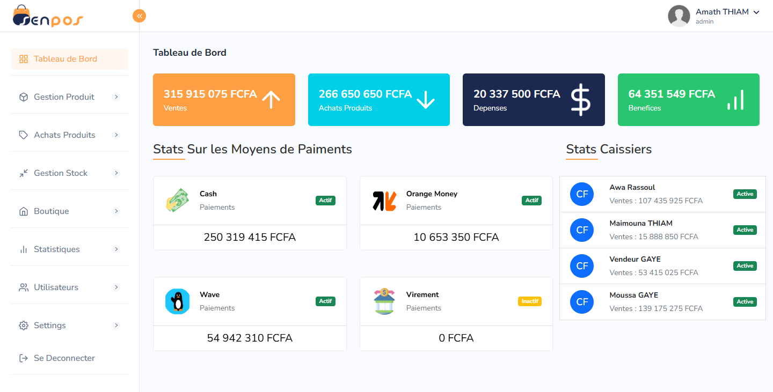The height and width of the screenshot is (392, 773).
Task: Click the Active badge for Awa Rassoul
Action: click(745, 194)
